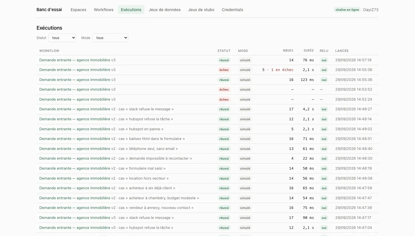Screen dimensions: 415x236
Task: Click the échec badge of the 14:52:24 run
Action: [224, 99]
